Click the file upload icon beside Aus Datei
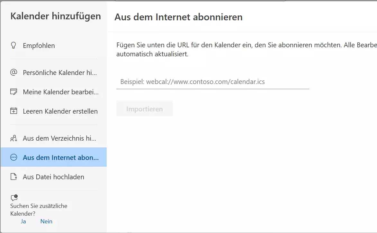The width and height of the screenshot is (377, 233). pos(13,177)
